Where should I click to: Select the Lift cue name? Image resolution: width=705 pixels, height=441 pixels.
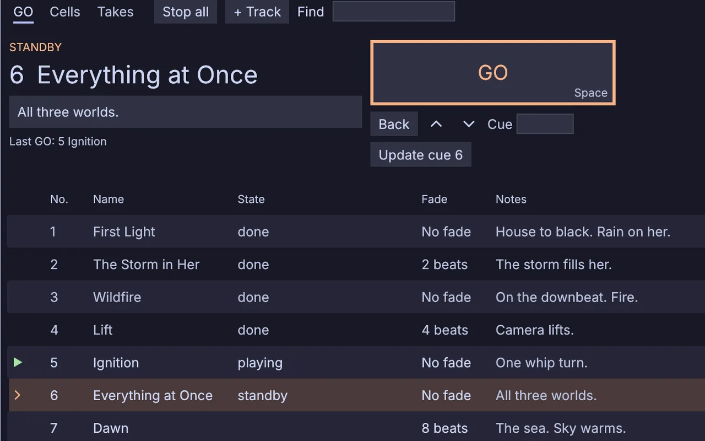(x=102, y=330)
